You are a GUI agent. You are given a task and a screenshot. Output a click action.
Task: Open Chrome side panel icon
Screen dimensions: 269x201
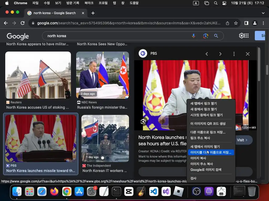click(246, 23)
